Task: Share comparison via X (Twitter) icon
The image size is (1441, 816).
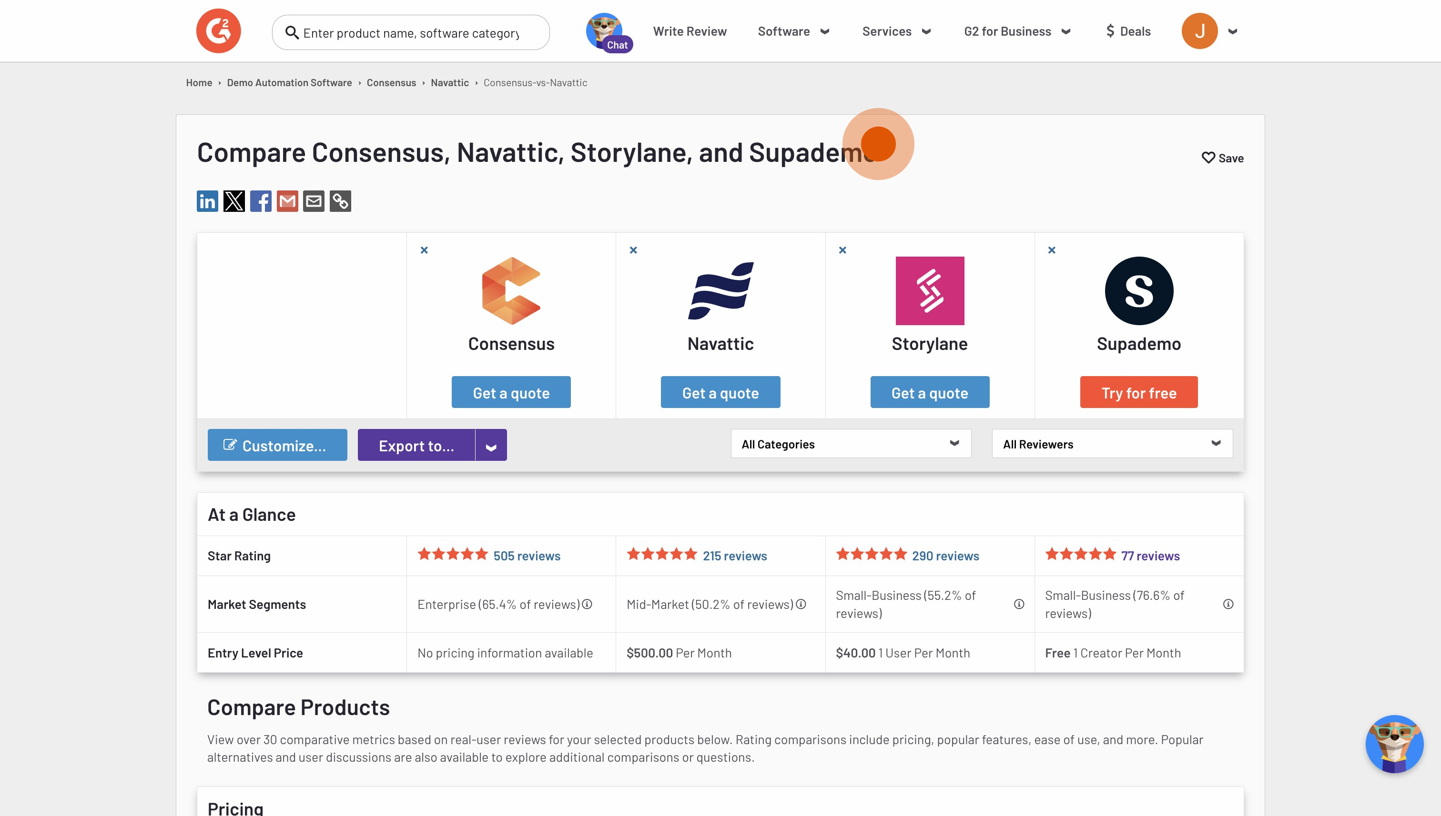Action: 234,201
